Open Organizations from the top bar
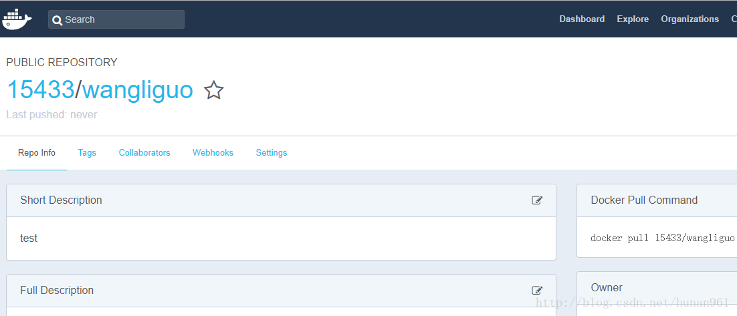This screenshot has height=316, width=737. point(690,19)
